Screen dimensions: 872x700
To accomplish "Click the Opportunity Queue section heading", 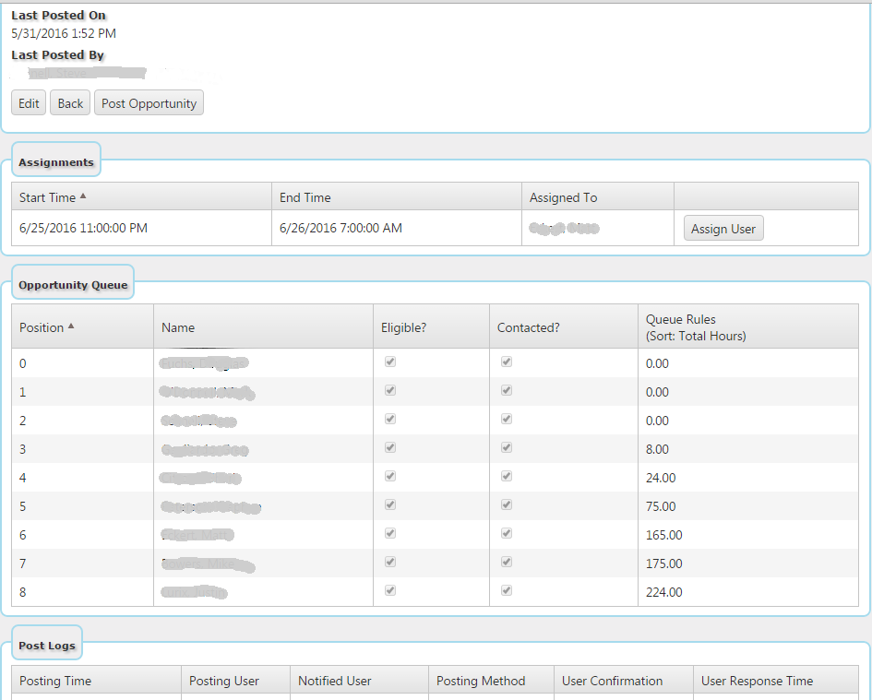I will 73,285.
